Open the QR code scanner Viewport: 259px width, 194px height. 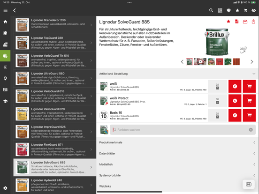click(x=220, y=10)
